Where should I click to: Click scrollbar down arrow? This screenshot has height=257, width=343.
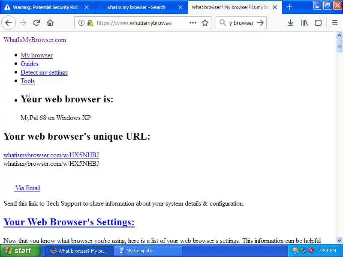[339, 241]
